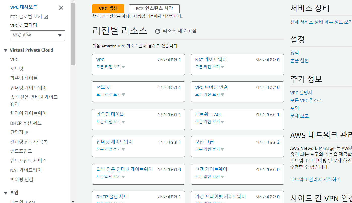Viewport: 352px width, 203px height.
Task: Open 고객 게이트웨이 resource card link
Action: (x=211, y=169)
